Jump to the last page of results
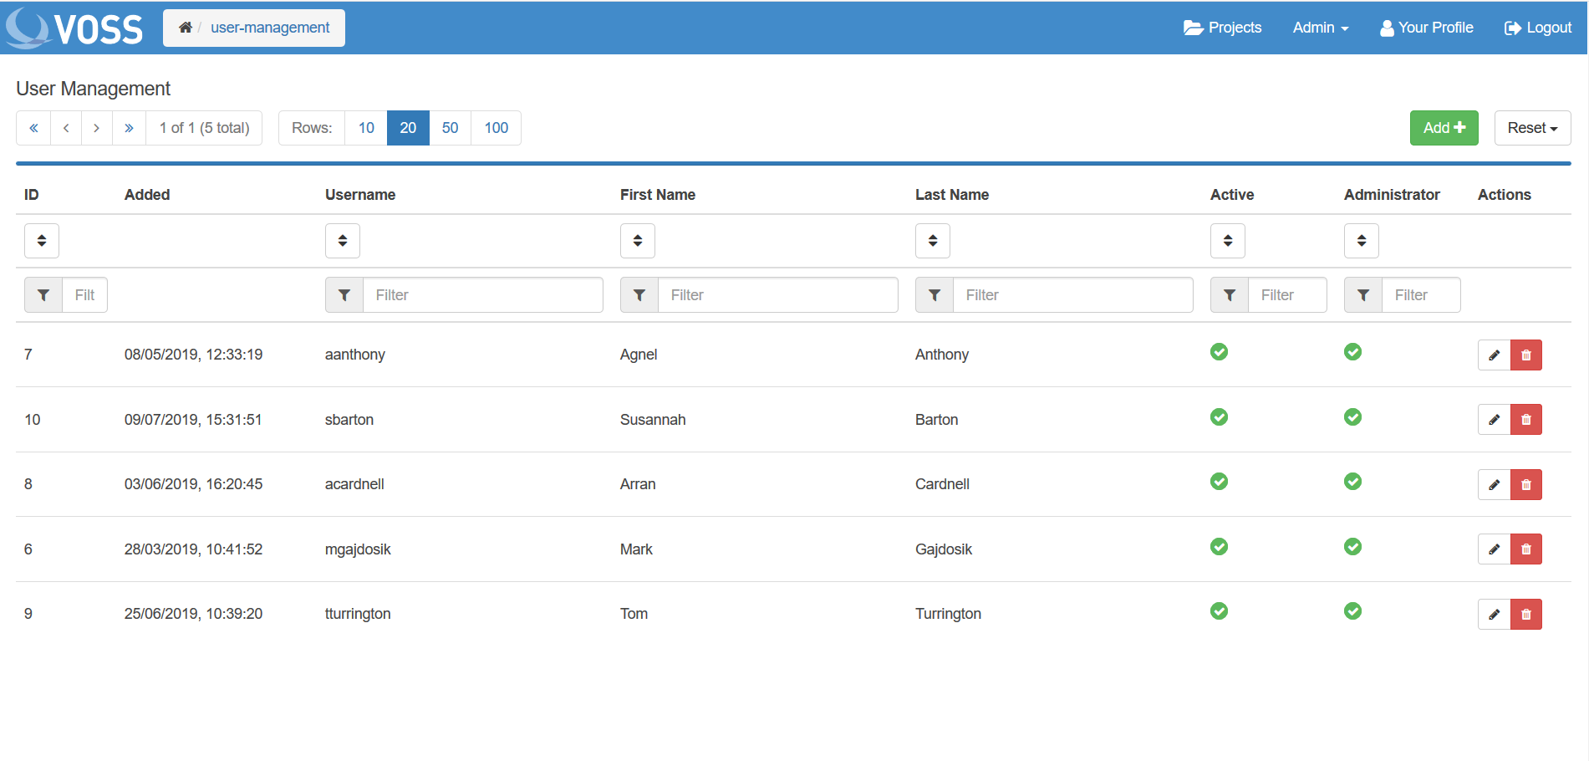The image size is (1589, 761). click(x=129, y=128)
